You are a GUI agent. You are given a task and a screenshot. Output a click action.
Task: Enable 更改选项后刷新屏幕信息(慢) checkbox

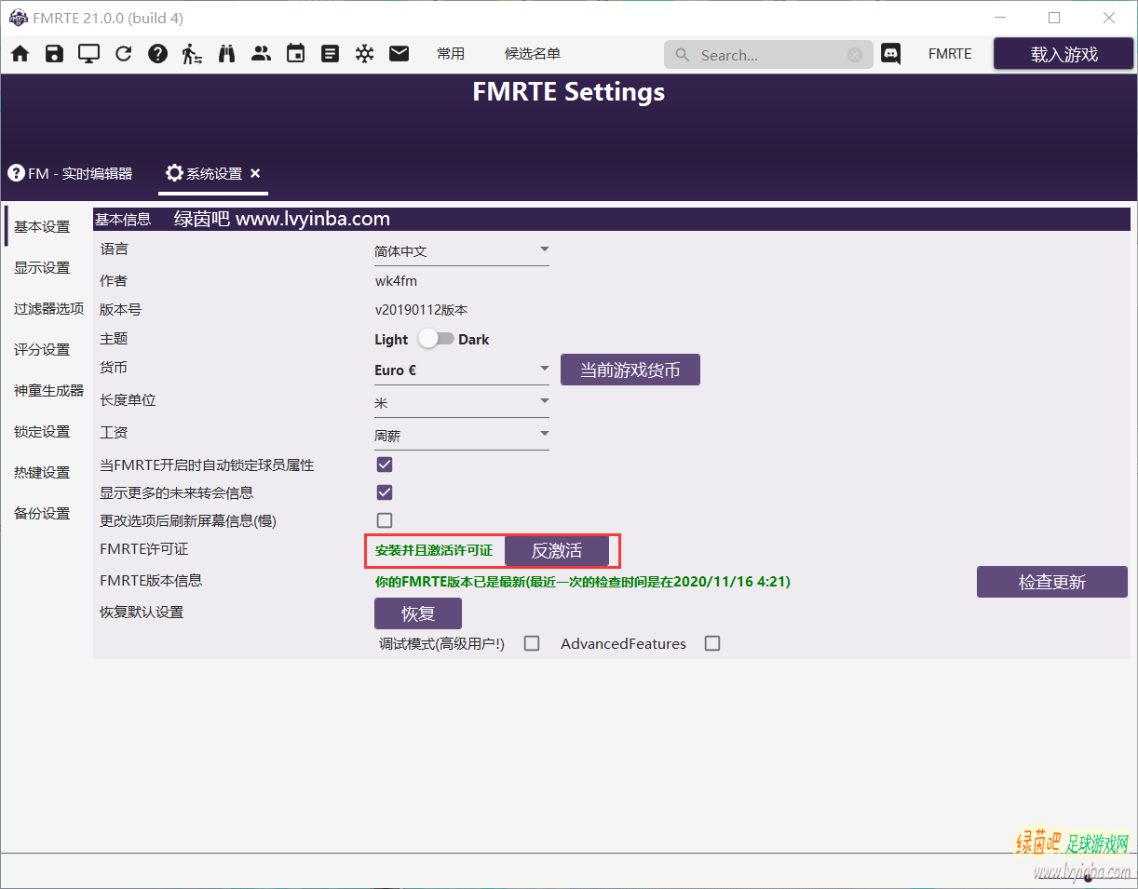click(x=385, y=520)
